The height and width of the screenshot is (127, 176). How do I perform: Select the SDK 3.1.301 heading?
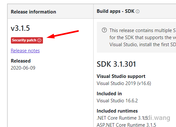[116, 64]
